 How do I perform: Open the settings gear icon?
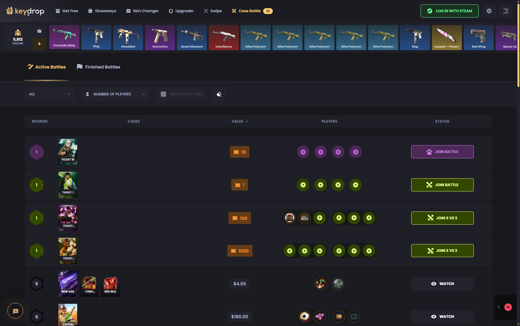[489, 11]
